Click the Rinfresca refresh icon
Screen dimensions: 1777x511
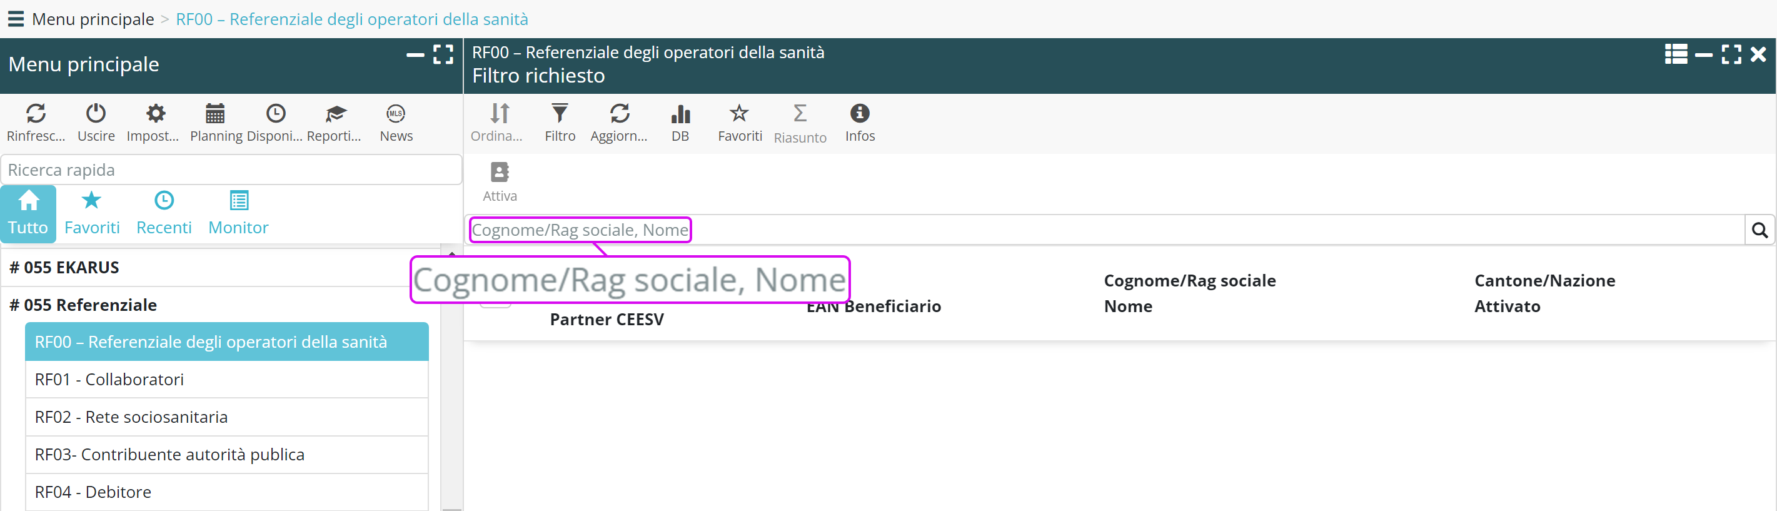pyautogui.click(x=36, y=114)
